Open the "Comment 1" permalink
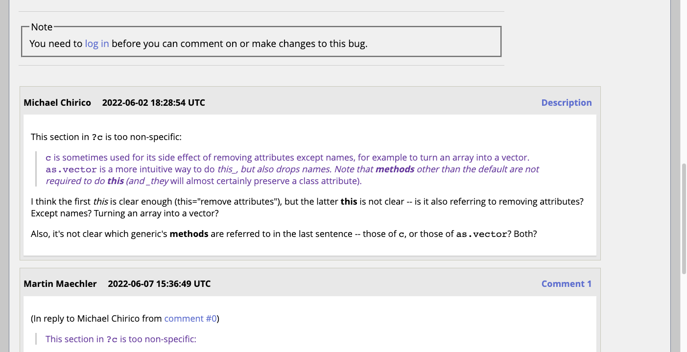The width and height of the screenshot is (687, 352). click(x=566, y=284)
